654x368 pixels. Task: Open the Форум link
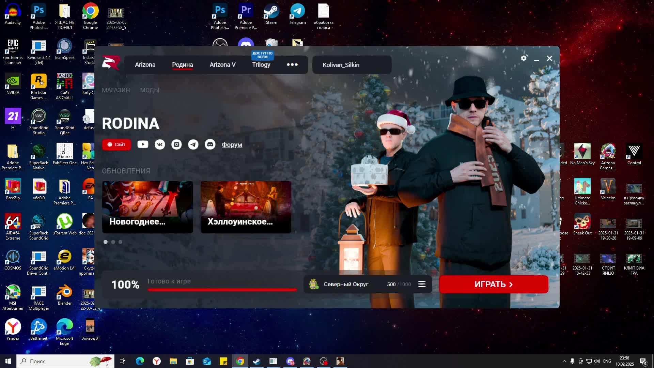232,144
